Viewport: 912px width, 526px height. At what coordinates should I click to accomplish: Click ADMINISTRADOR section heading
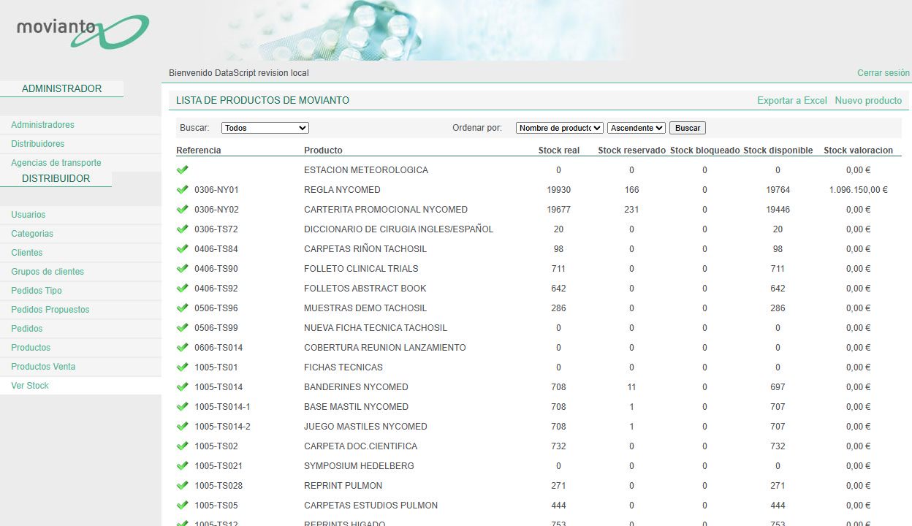(62, 88)
